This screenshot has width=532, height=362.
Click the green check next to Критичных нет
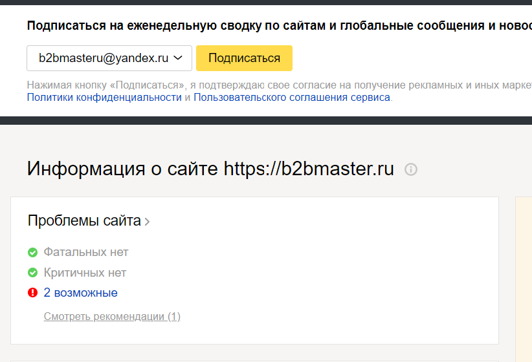[33, 273]
